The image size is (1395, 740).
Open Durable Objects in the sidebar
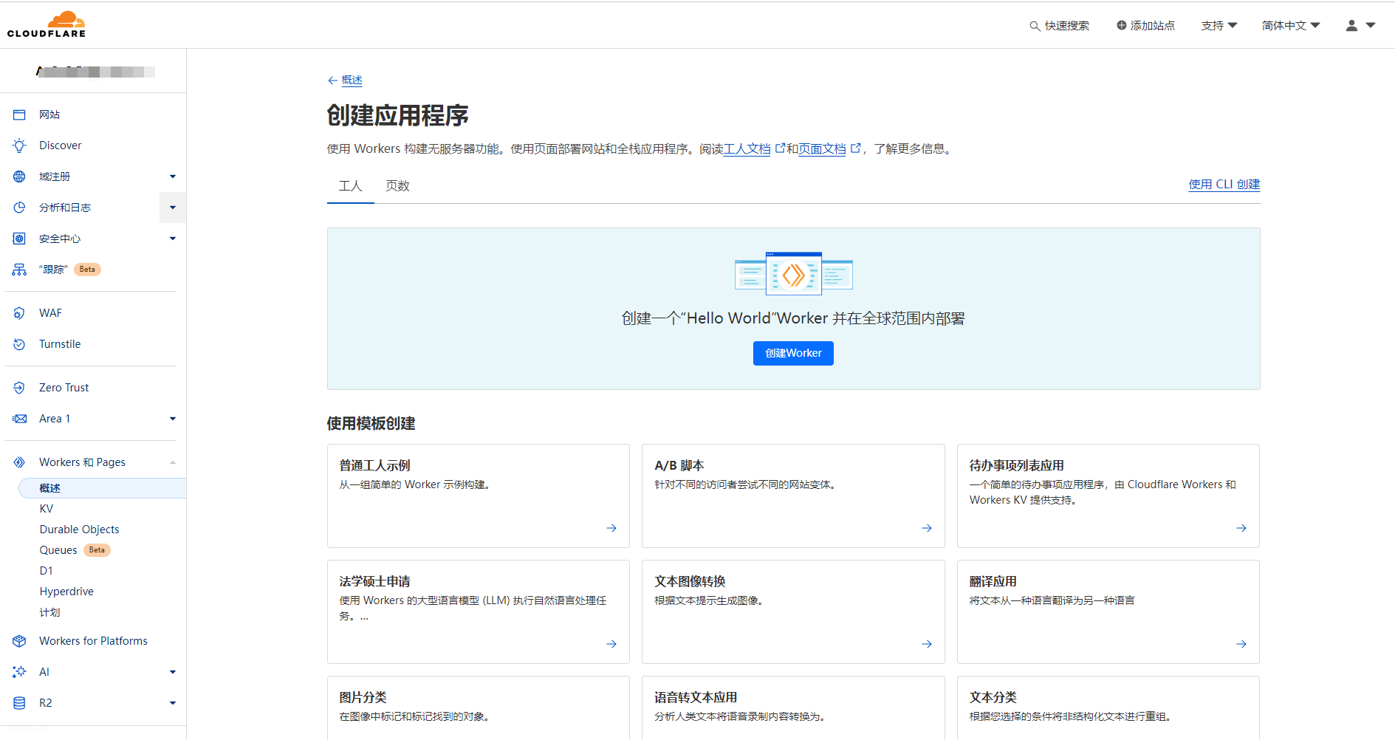point(79,530)
